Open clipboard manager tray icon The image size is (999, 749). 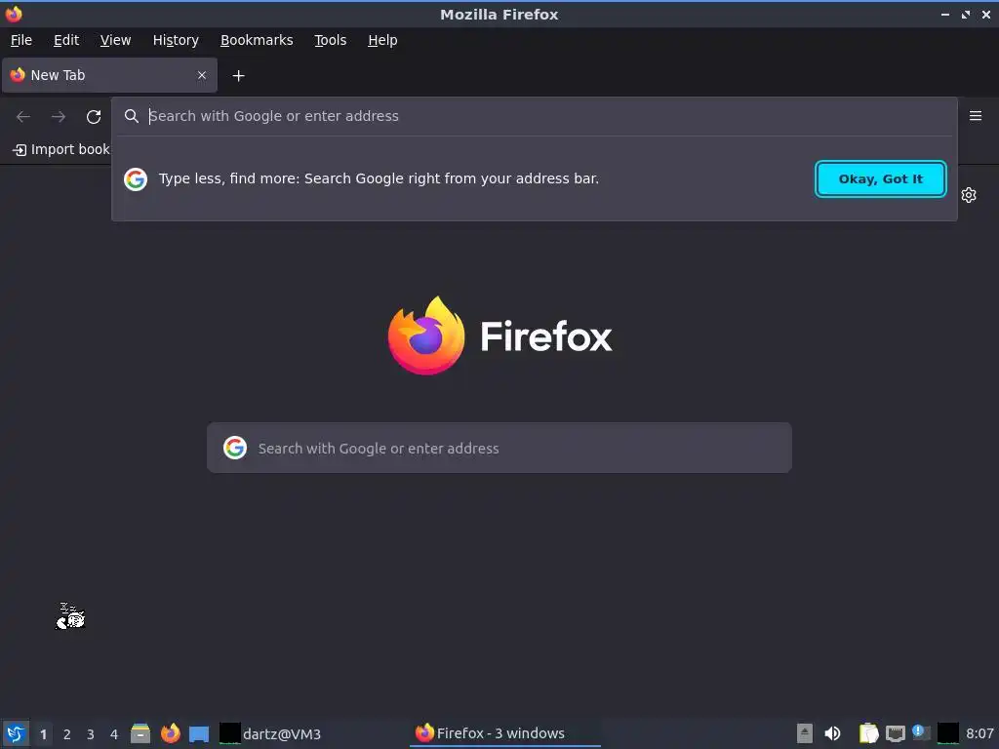pyautogui.click(x=868, y=733)
